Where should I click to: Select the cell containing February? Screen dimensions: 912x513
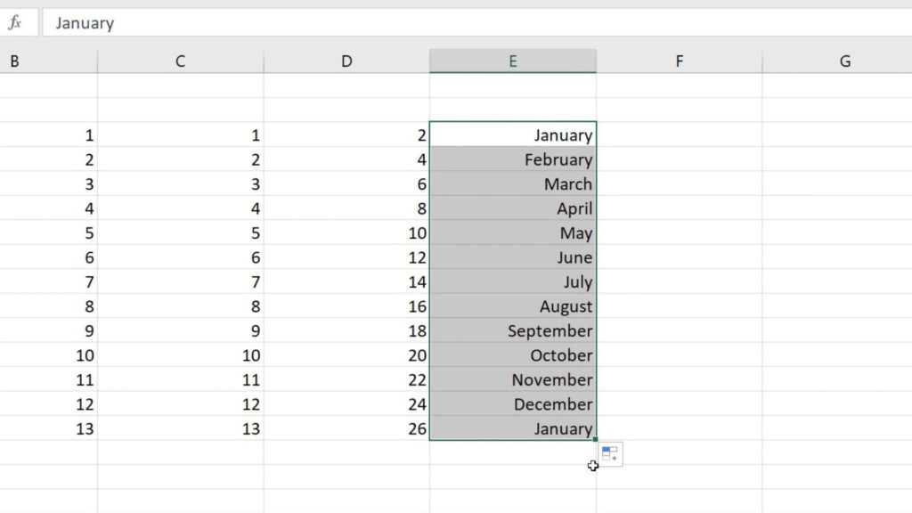point(513,159)
